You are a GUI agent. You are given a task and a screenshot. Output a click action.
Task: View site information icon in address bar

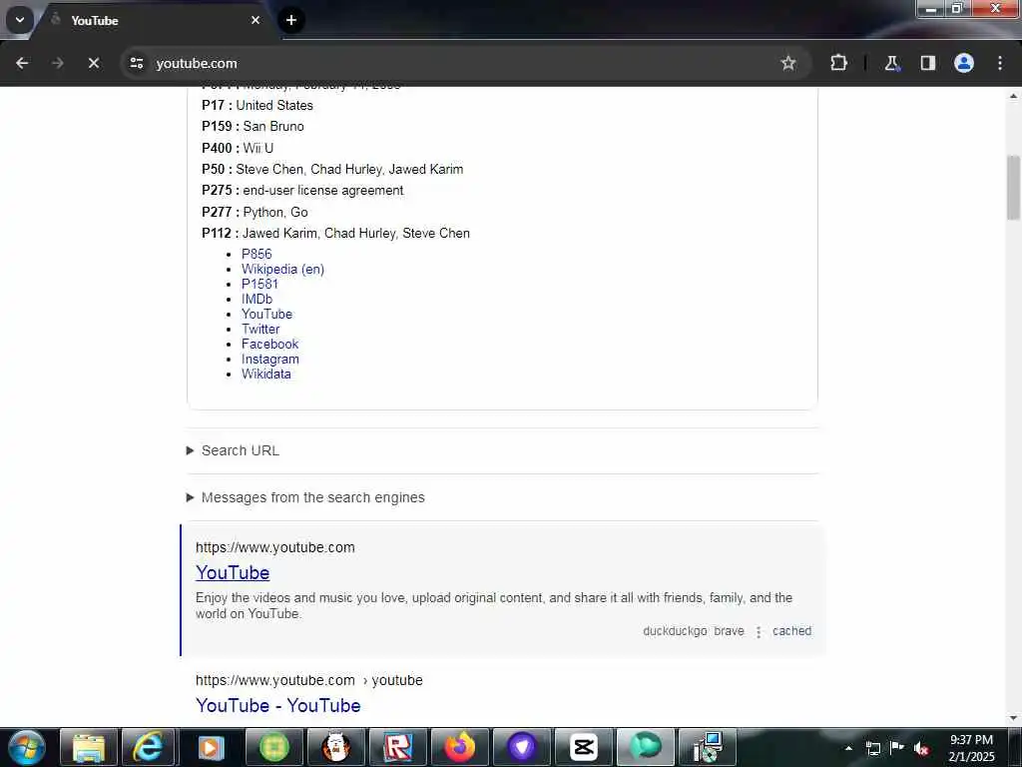point(136,63)
